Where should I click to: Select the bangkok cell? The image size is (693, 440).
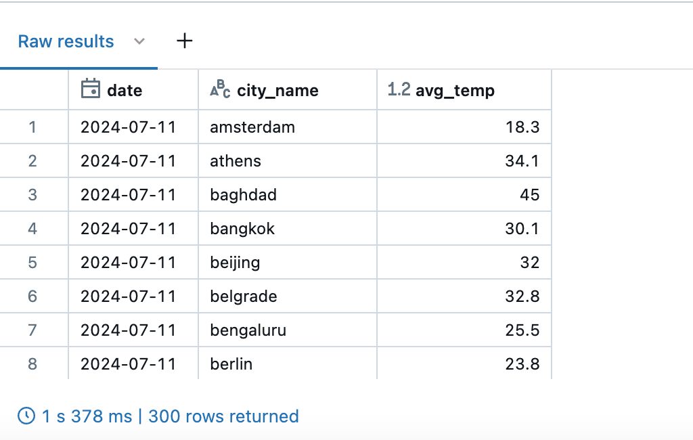(x=288, y=229)
